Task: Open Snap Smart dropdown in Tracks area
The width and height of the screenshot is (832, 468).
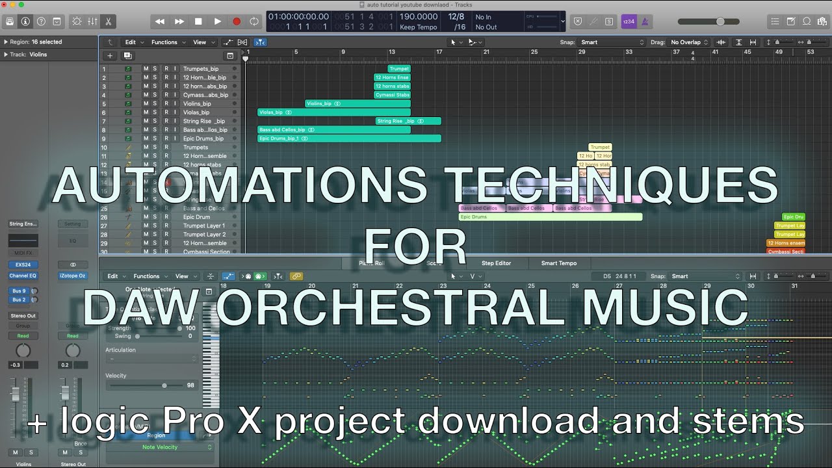Action: 612,42
